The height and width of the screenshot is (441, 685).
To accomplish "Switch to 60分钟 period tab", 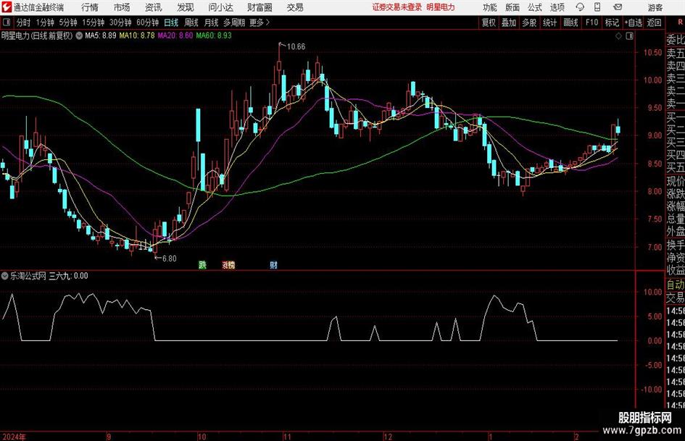I will [x=148, y=22].
